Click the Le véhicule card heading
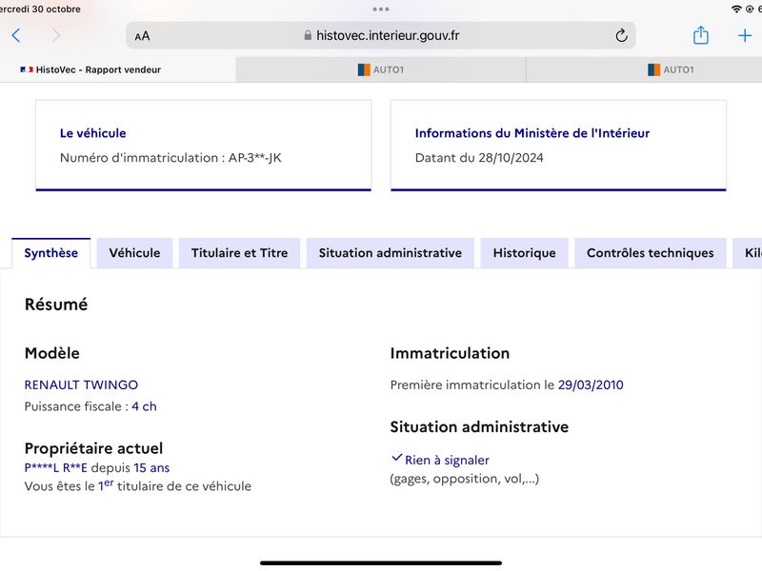762x571 pixels. [x=92, y=133]
